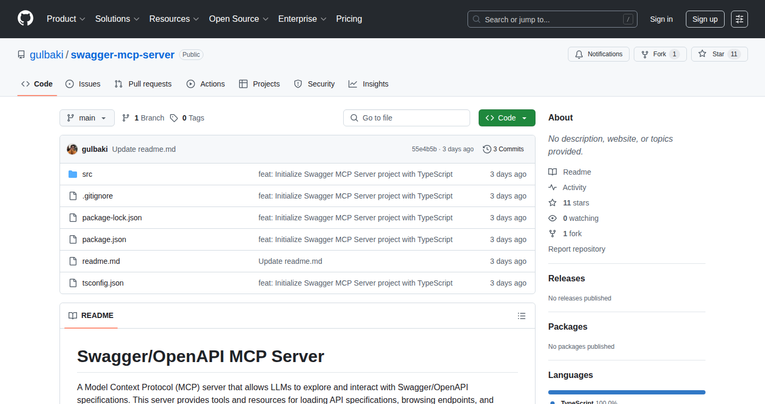Open the swagger-mcp-server repository link
The width and height of the screenshot is (765, 404).
click(x=123, y=55)
